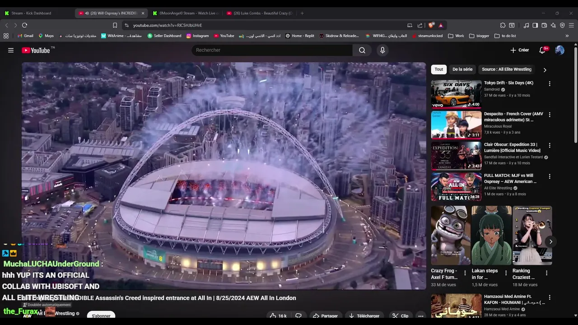This screenshot has width=578, height=325.
Task: Click the address bar URL
Action: [x=168, y=25]
